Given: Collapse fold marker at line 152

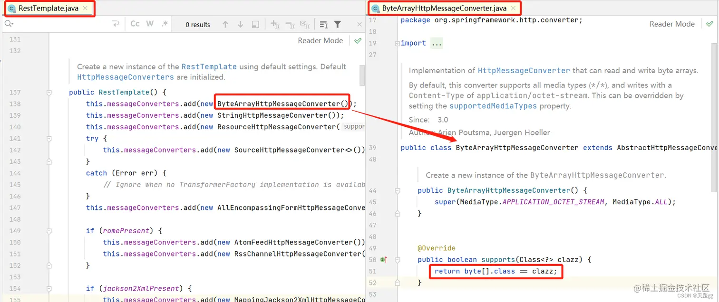Looking at the screenshot, I should click(x=49, y=265).
